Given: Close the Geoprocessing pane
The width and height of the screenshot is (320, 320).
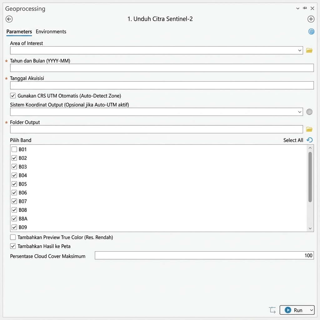Looking at the screenshot, I should coord(312,8).
